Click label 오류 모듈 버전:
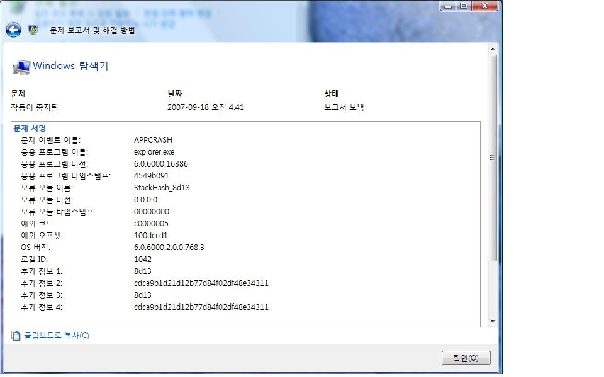Screen dimensions: 604x377 47,200
